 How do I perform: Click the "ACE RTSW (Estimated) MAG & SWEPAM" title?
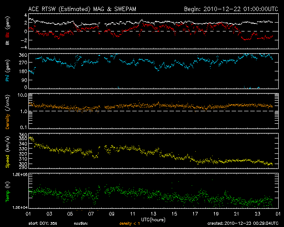pos(82,9)
